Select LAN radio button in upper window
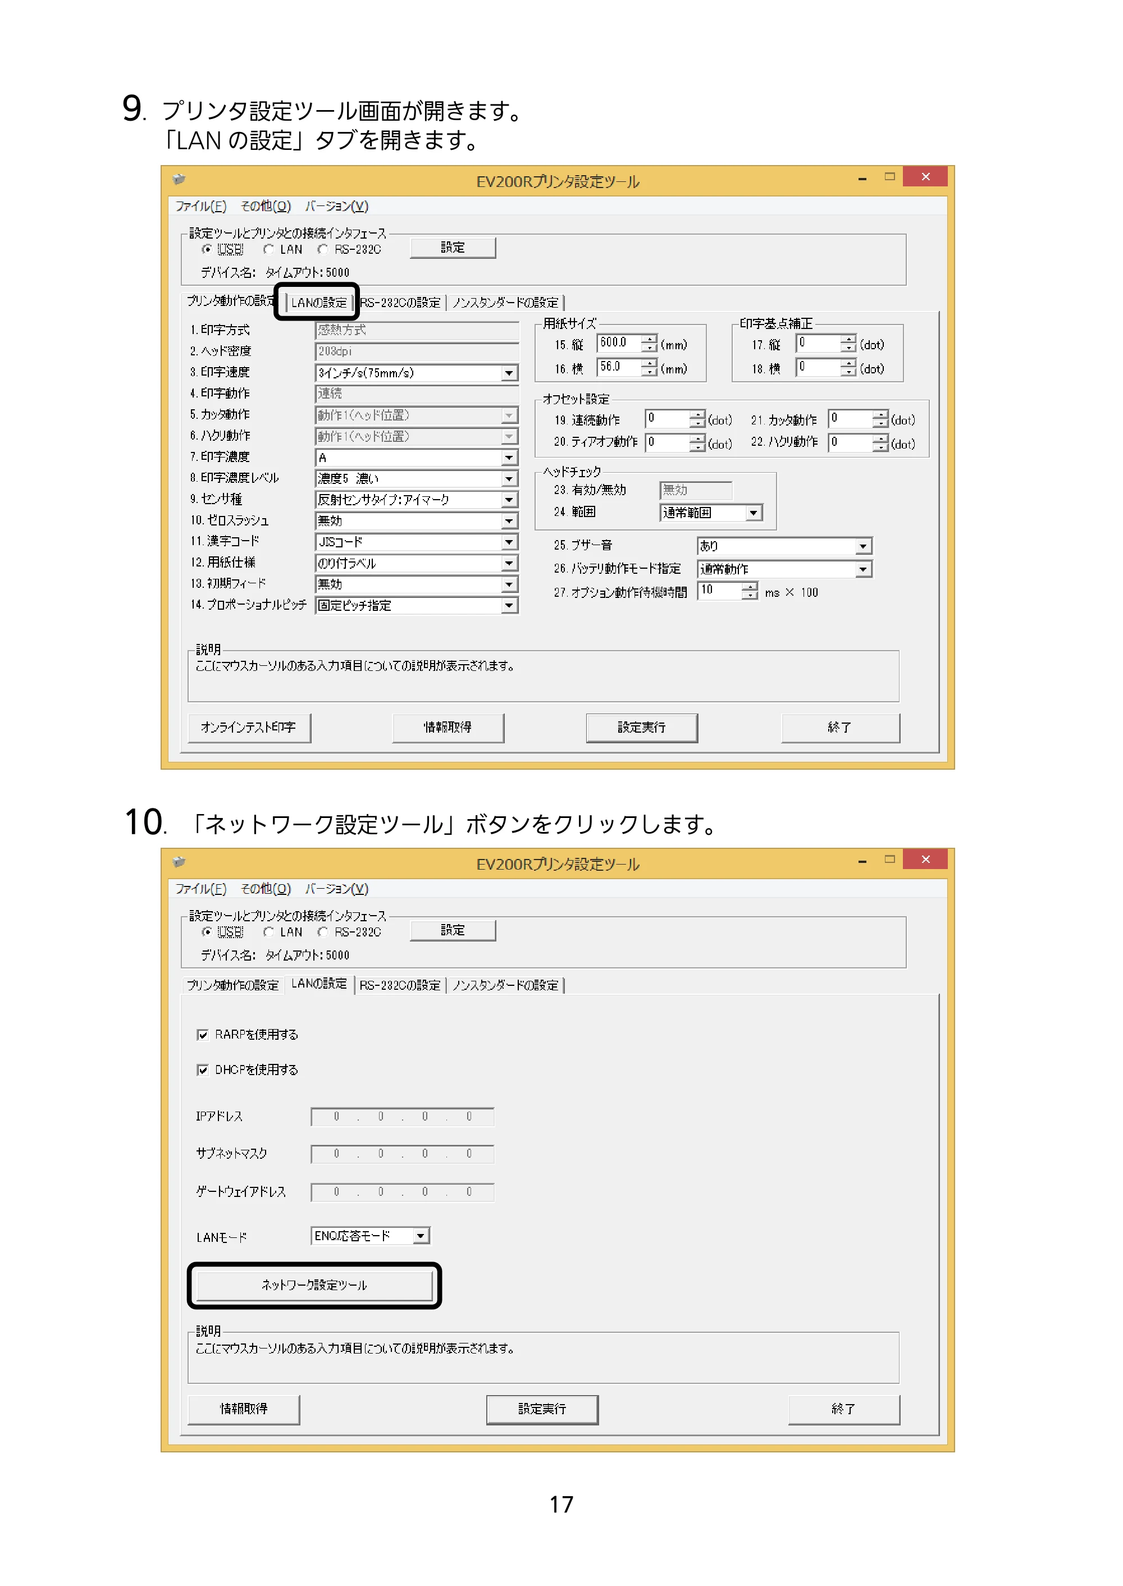The image size is (1123, 1586). pos(268,249)
